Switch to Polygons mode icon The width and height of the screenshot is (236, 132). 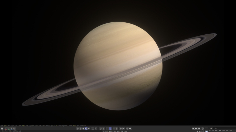(83, 129)
